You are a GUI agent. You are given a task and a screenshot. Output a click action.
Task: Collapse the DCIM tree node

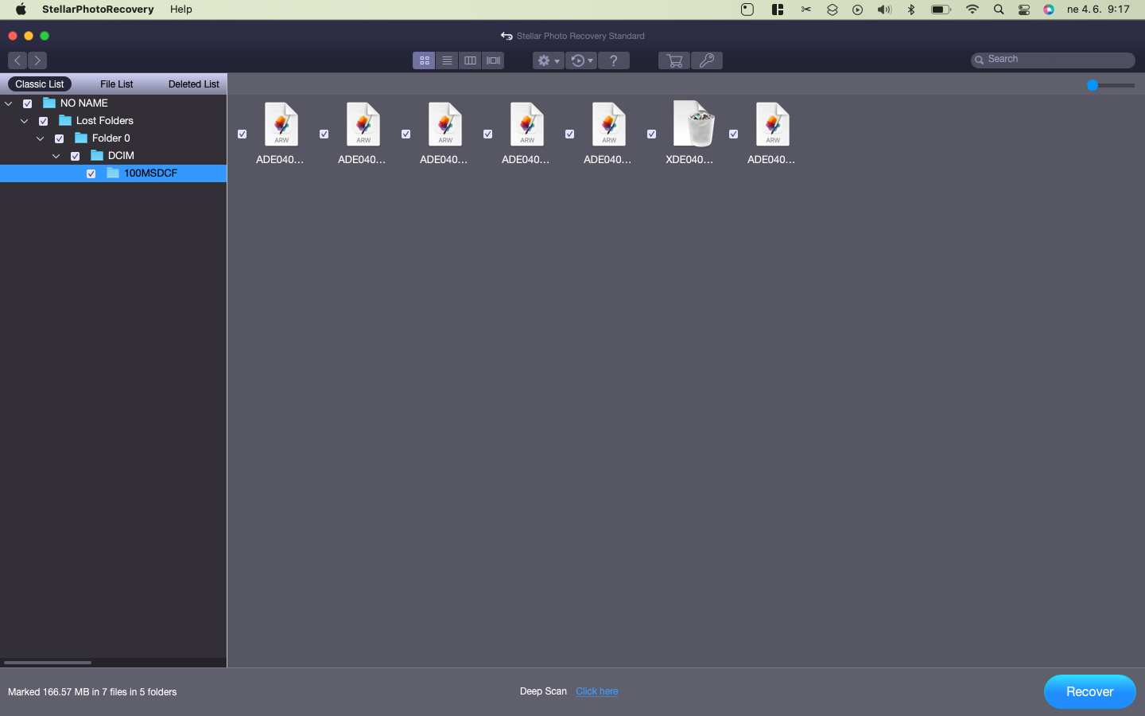click(56, 156)
